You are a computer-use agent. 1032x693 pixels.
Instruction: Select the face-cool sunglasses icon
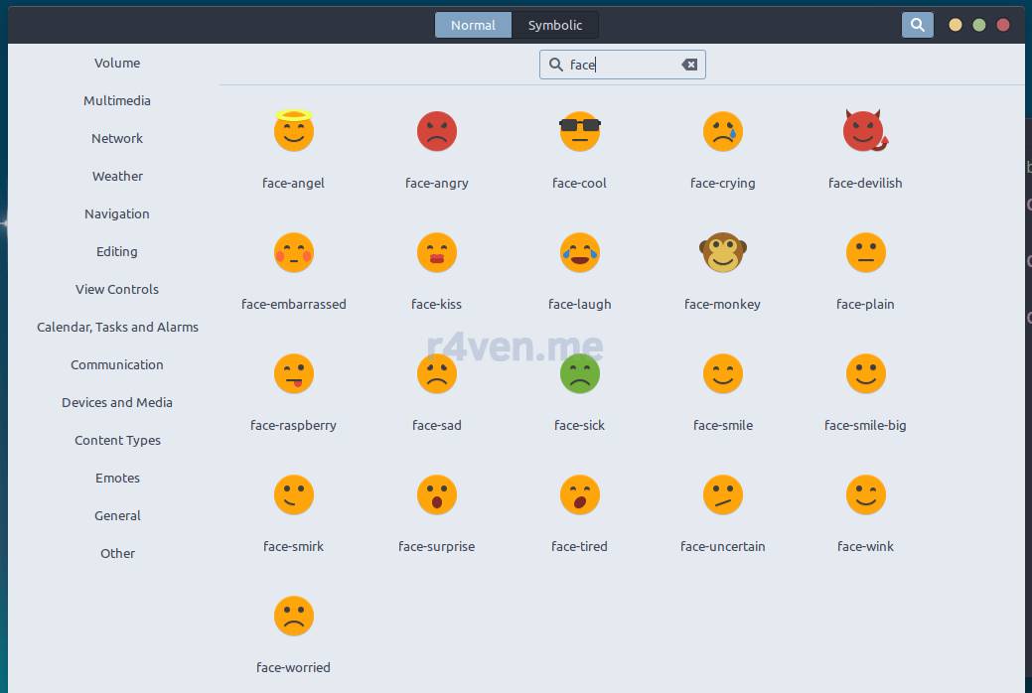coord(580,131)
